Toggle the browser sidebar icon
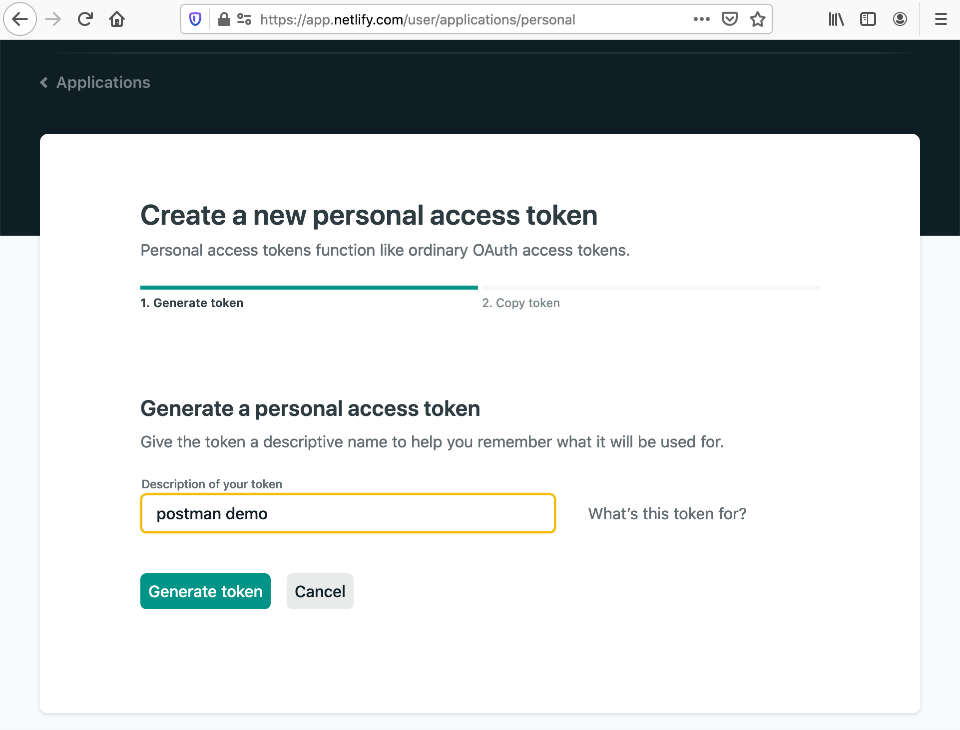The image size is (960, 730). click(x=868, y=19)
